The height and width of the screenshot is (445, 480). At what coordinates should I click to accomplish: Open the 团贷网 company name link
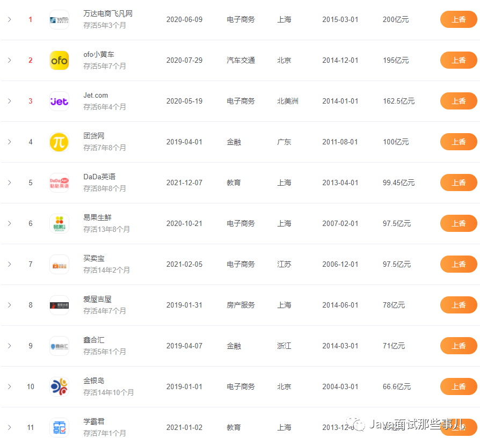tap(94, 135)
